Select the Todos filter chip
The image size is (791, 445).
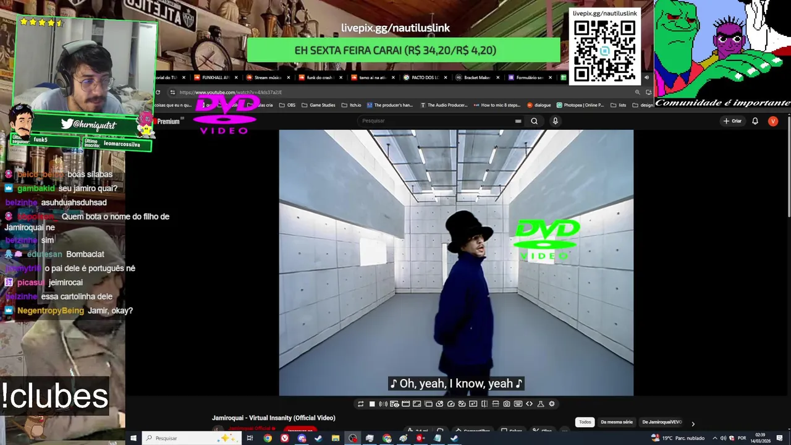pyautogui.click(x=585, y=422)
